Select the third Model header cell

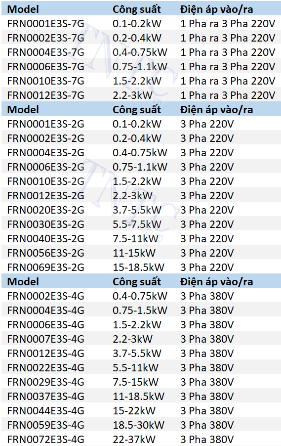[23, 282]
